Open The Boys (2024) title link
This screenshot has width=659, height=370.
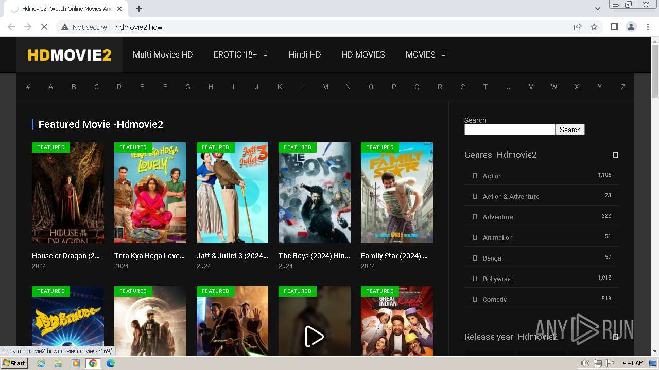[314, 256]
